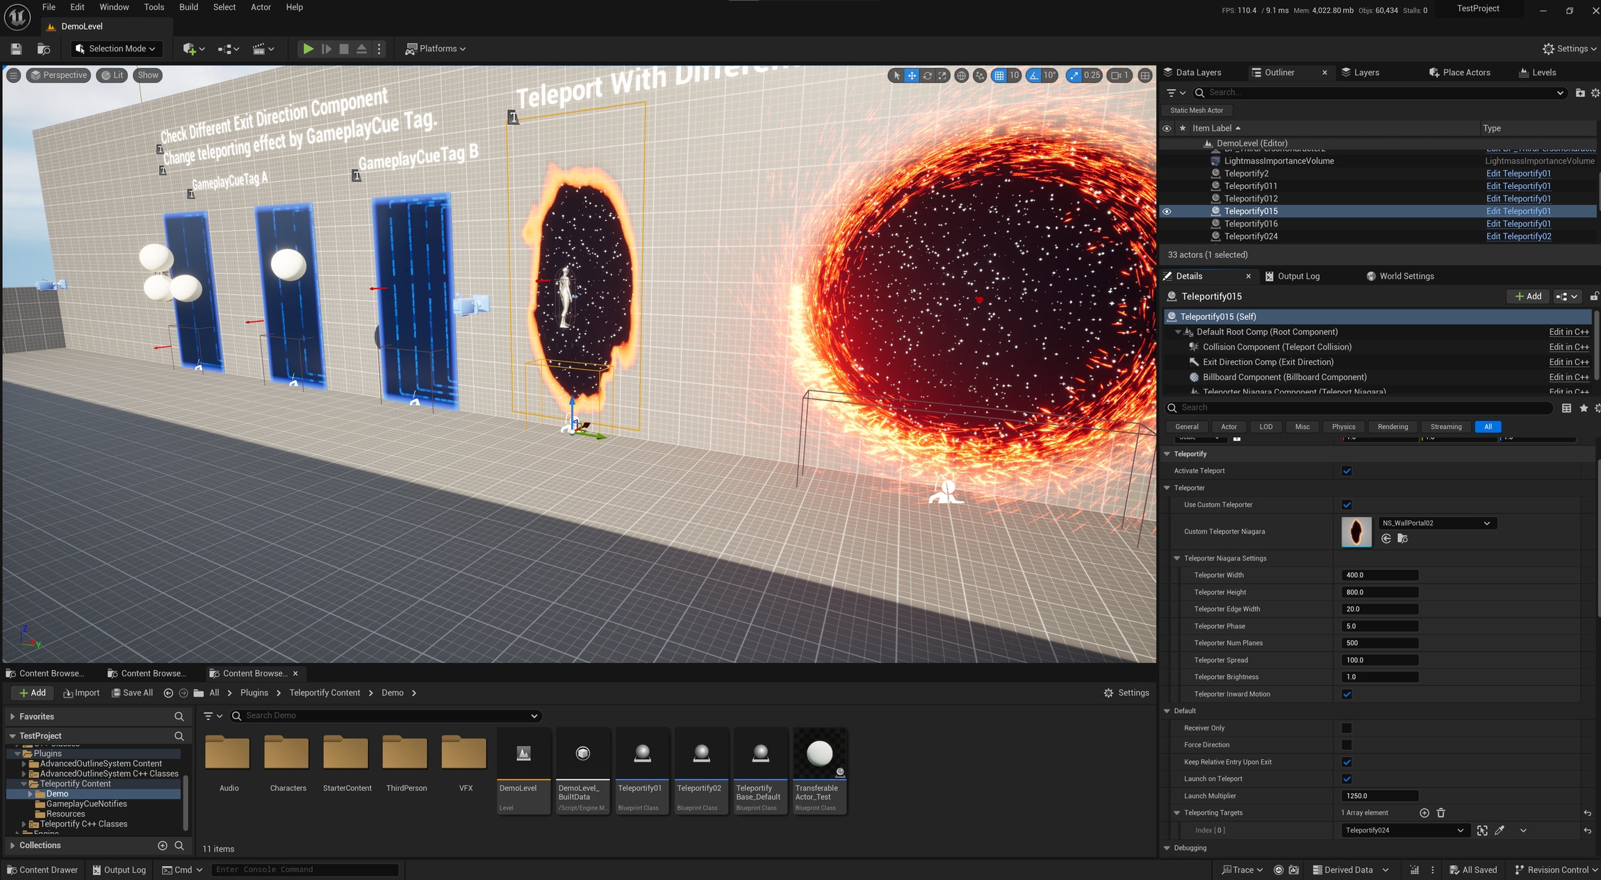The image size is (1601, 880).
Task: Toggle visibility eye of Teleportify015
Action: [1167, 211]
